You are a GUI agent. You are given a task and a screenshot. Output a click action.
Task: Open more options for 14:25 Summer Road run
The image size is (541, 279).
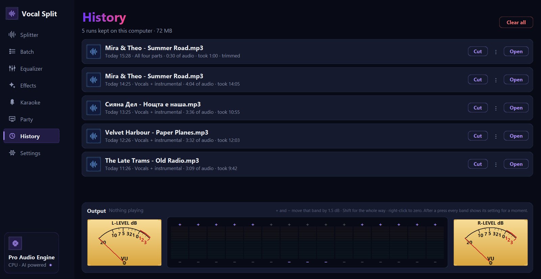(x=496, y=80)
